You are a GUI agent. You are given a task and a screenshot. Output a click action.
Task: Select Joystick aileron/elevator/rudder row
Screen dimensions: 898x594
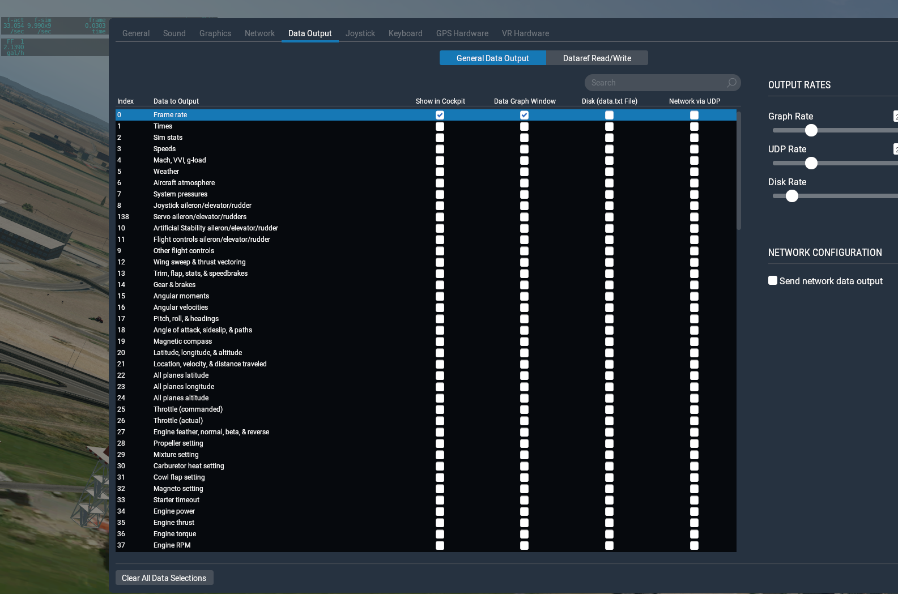[x=426, y=206]
